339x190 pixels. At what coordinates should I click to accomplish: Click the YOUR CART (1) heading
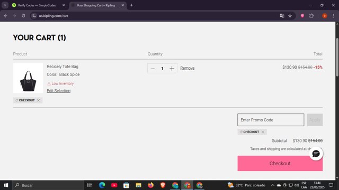(39, 37)
